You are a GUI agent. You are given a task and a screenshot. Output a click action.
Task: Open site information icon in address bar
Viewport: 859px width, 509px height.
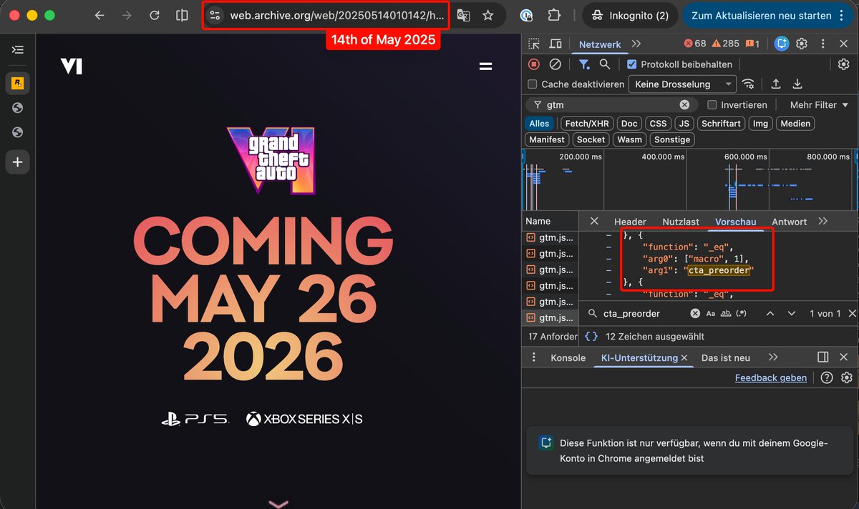coord(215,15)
